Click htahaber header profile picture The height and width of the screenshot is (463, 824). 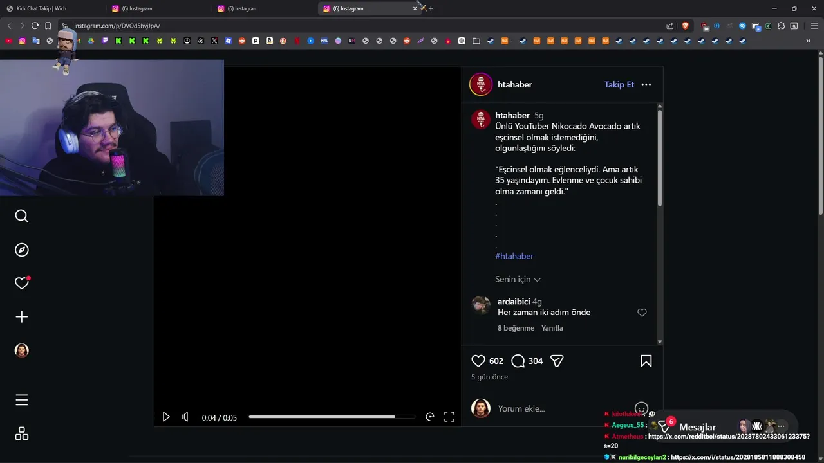pos(481,84)
